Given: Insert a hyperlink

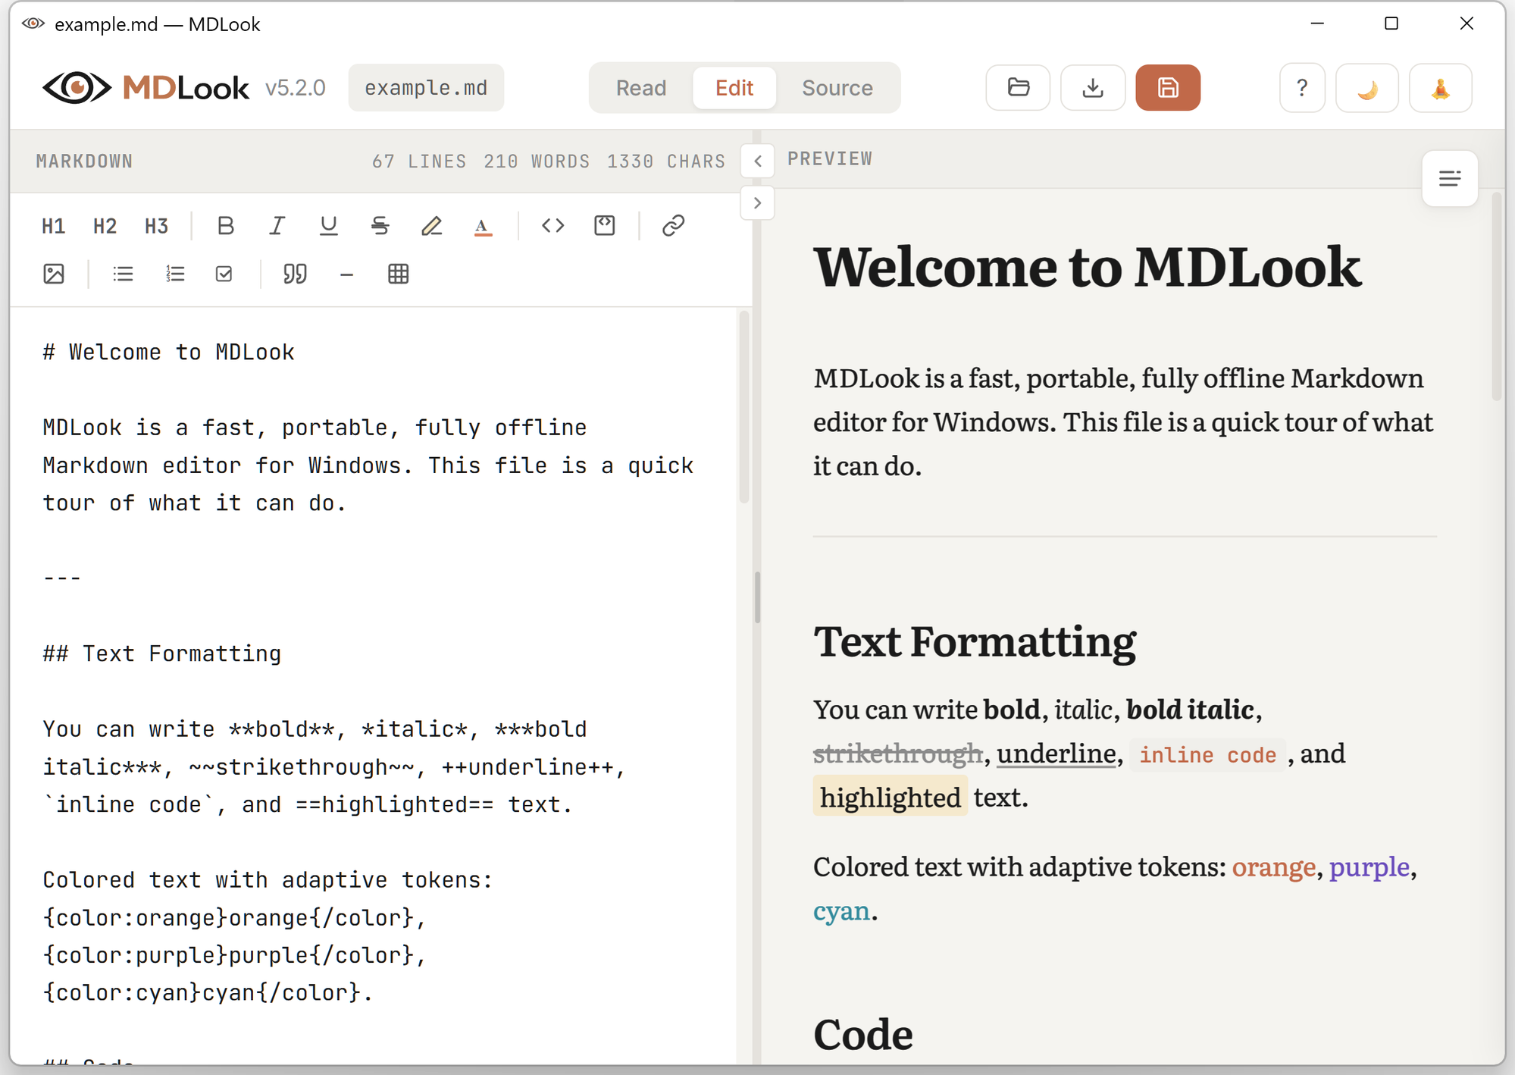Looking at the screenshot, I should pyautogui.click(x=673, y=226).
